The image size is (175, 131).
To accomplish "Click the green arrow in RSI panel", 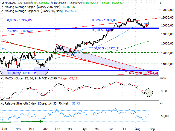I will [22, 121].
